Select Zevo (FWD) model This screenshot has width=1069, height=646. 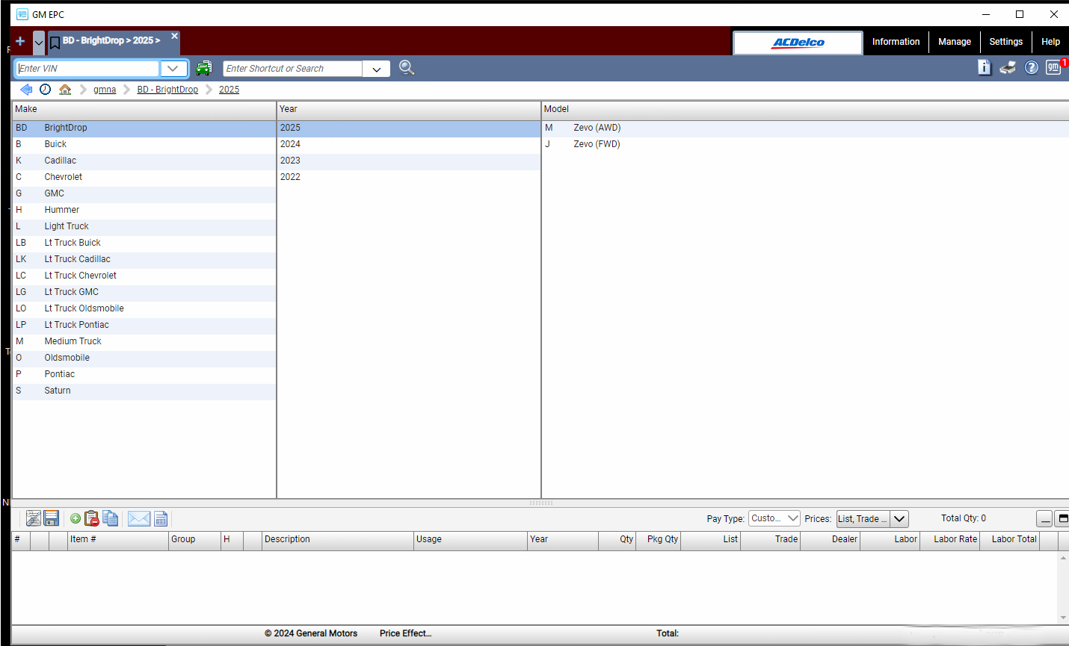tap(597, 144)
